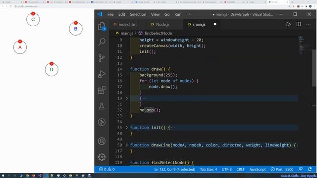The width and height of the screenshot is (317, 178).
Task: Open the File menu
Action: click(x=110, y=14)
